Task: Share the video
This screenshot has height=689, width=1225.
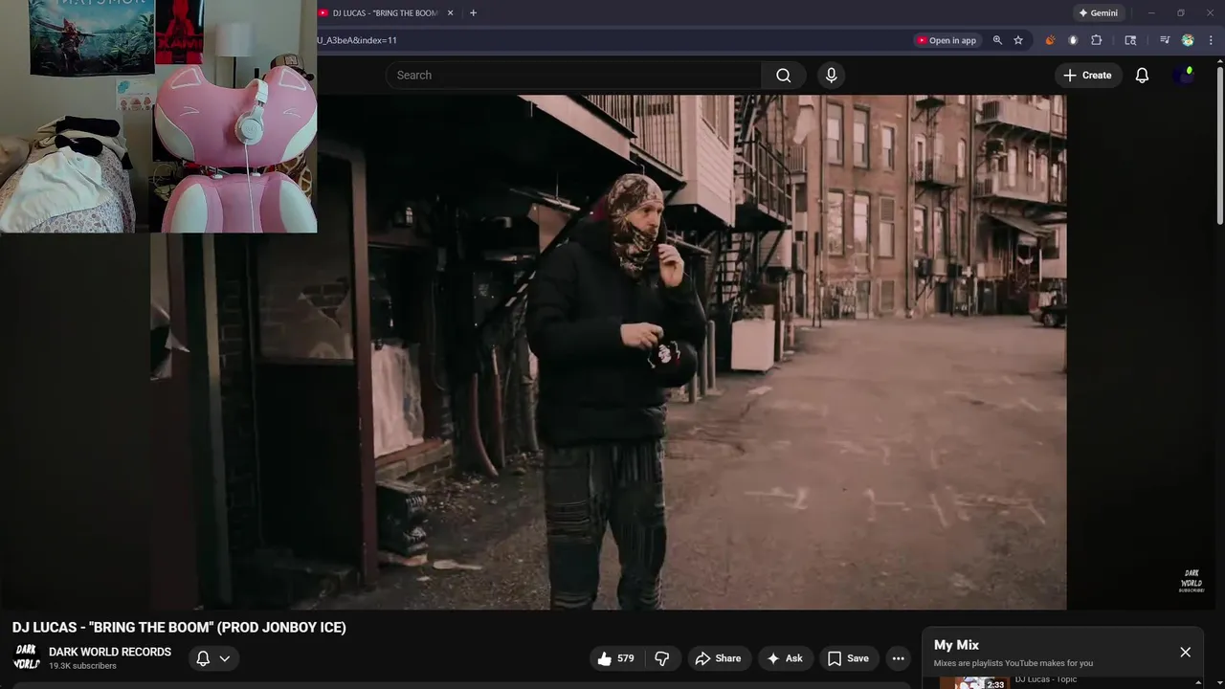Action: pos(718,658)
